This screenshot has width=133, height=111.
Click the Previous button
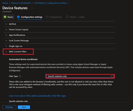click(9, 107)
